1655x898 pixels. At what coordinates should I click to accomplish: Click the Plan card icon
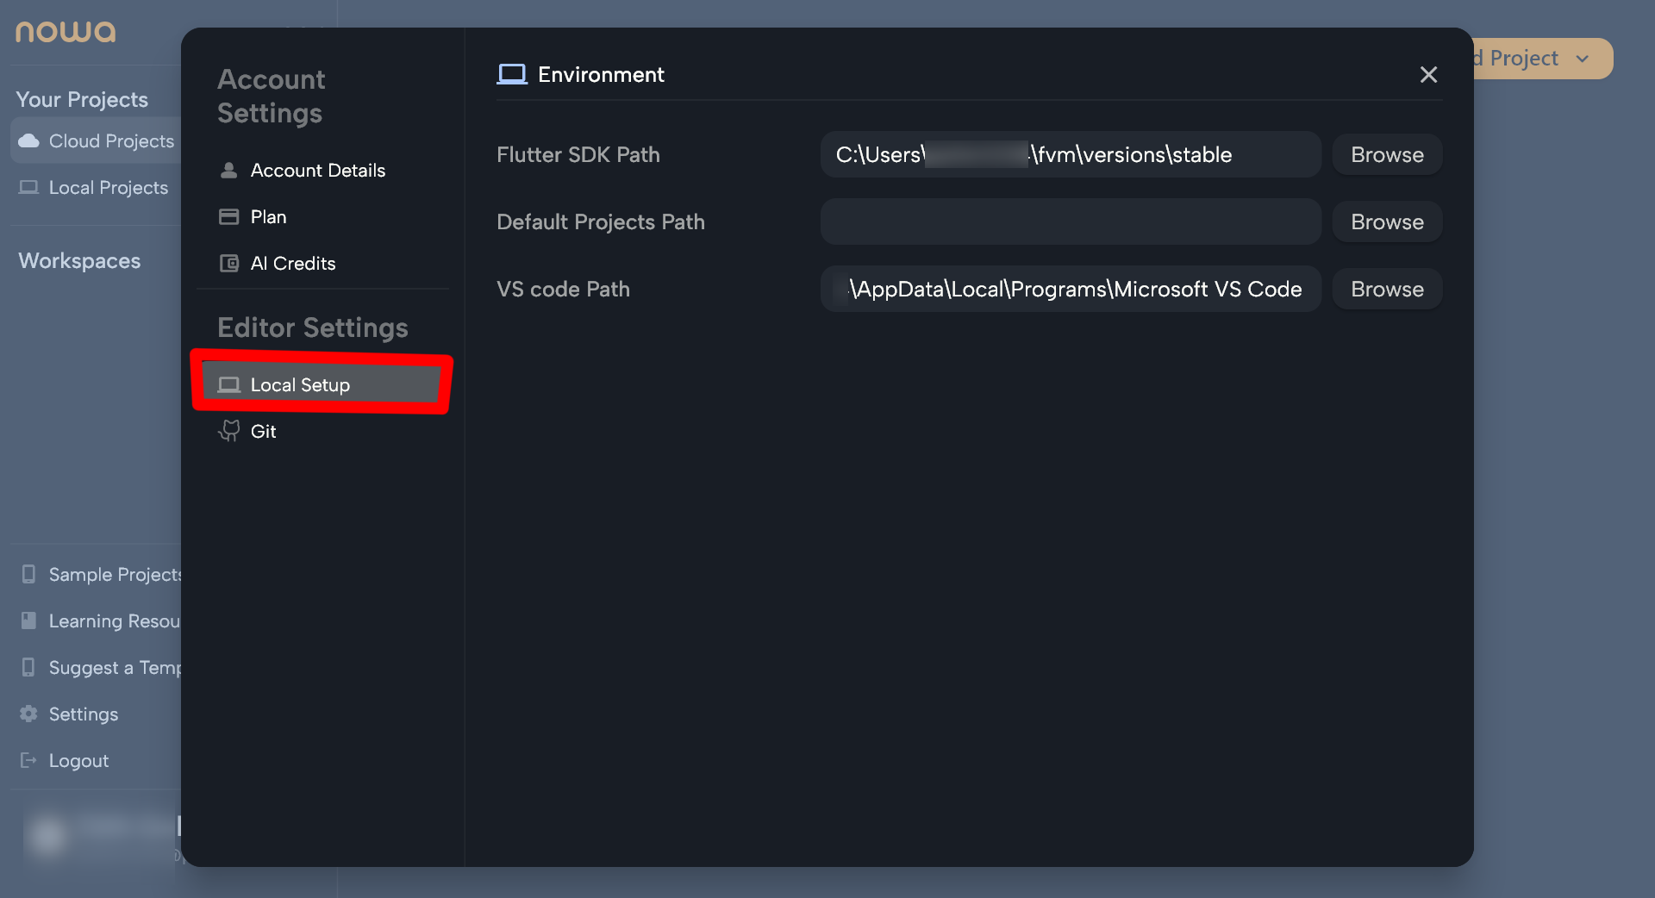click(229, 217)
